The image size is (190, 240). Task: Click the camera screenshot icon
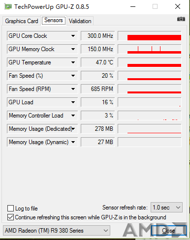[x=181, y=19]
